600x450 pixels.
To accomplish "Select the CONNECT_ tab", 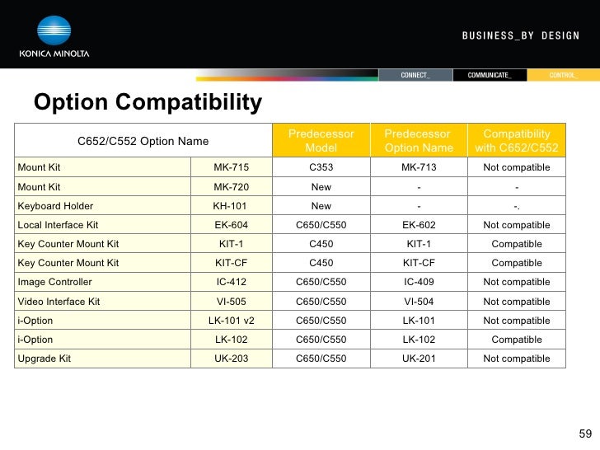I will pos(415,75).
